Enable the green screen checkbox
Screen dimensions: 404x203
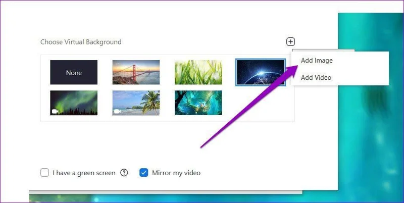pyautogui.click(x=44, y=173)
